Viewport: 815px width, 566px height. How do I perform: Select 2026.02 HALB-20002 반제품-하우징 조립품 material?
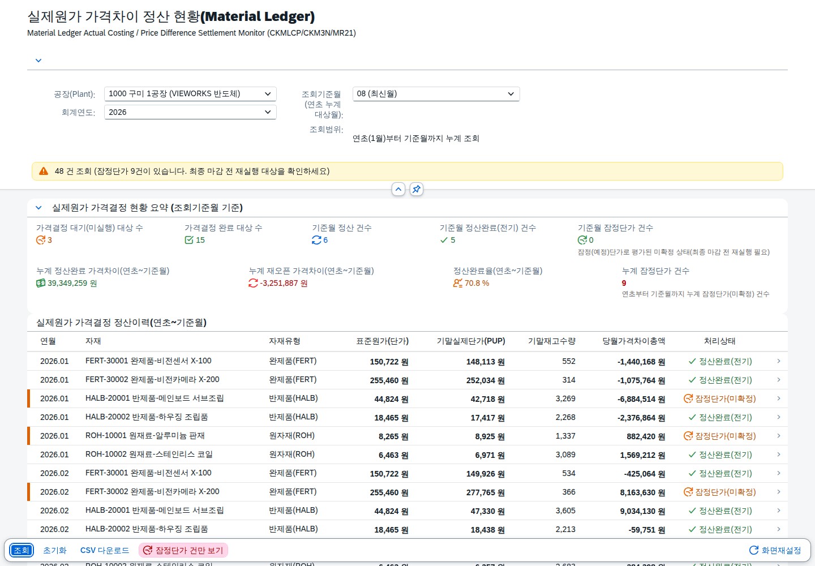pyautogui.click(x=147, y=529)
